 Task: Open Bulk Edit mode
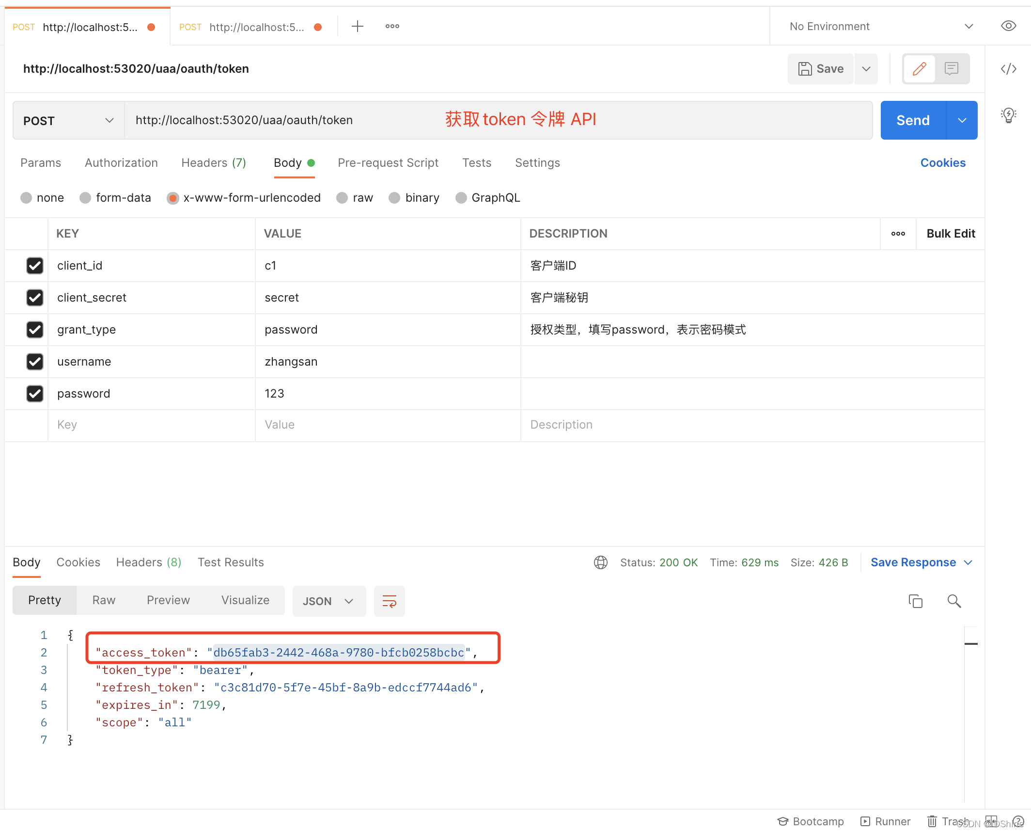[951, 234]
